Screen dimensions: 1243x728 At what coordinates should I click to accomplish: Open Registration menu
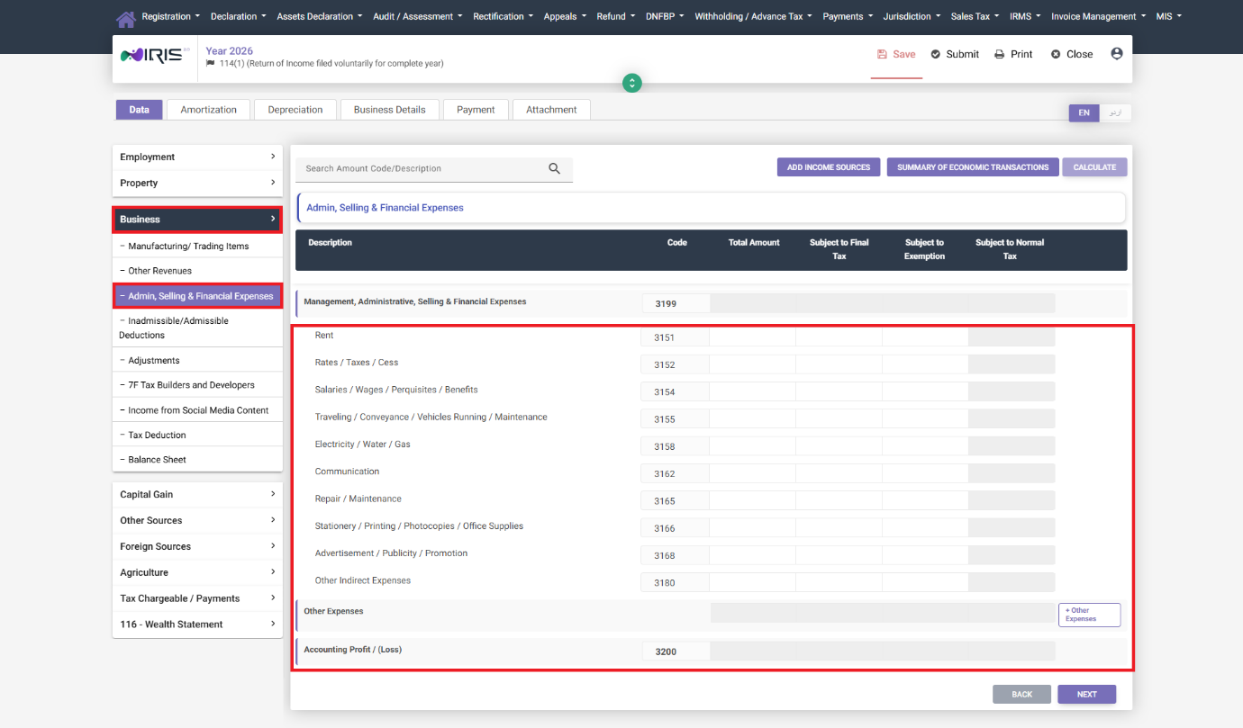click(x=171, y=16)
